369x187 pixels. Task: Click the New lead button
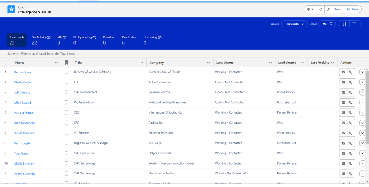pyautogui.click(x=338, y=10)
